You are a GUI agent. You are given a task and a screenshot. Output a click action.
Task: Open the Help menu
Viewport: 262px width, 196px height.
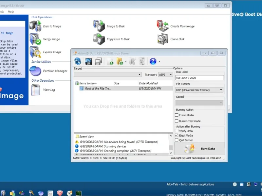(x=11, y=12)
